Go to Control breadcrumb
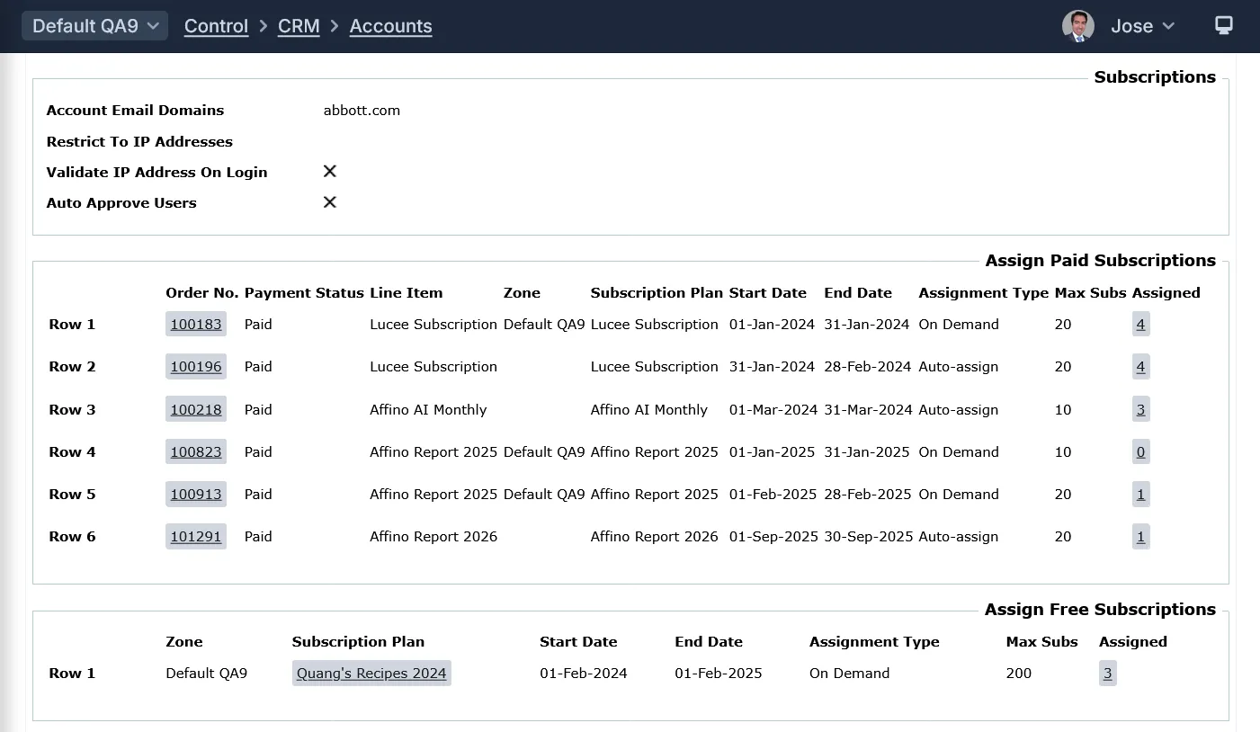Viewport: 1260px width, 732px height. (216, 26)
